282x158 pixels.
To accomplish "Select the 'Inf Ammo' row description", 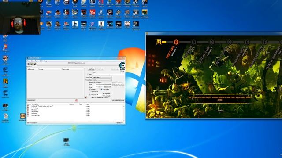I will coord(34,114).
